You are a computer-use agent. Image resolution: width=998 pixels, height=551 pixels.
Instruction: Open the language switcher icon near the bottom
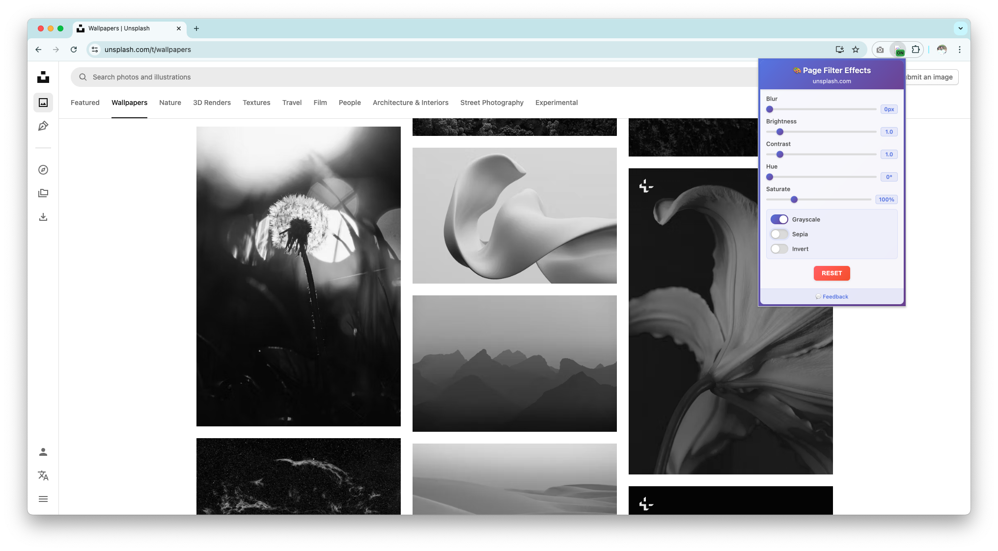coord(43,475)
